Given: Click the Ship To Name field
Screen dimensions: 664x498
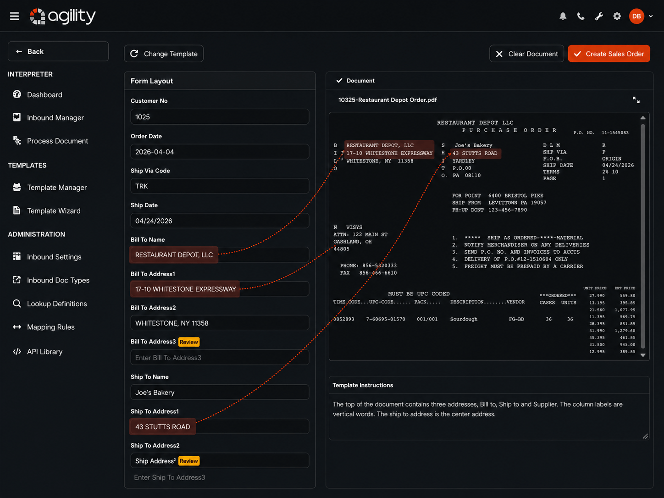Looking at the screenshot, I should coord(220,392).
